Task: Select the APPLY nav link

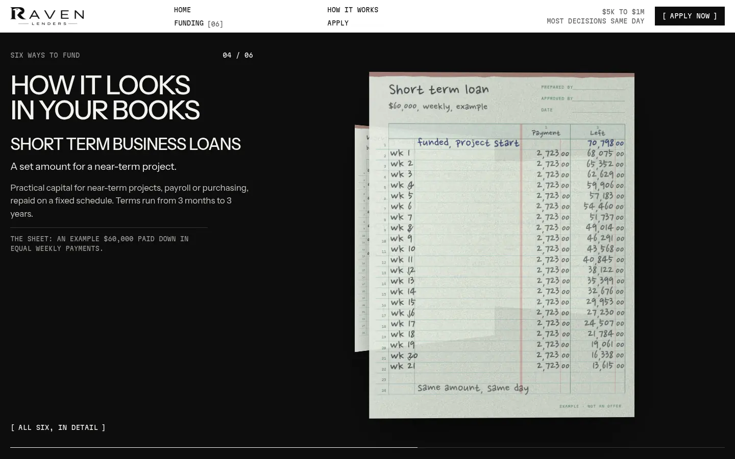Action: (x=338, y=23)
